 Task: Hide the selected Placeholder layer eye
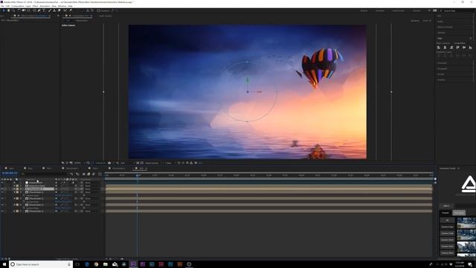[x=2, y=189]
